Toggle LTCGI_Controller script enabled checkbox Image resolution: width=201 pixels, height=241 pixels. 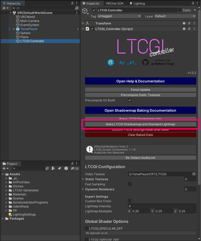(x=92, y=29)
